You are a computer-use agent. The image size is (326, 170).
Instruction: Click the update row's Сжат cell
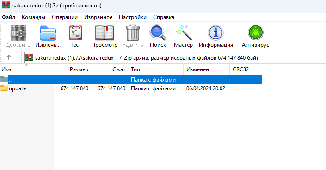pos(111,88)
